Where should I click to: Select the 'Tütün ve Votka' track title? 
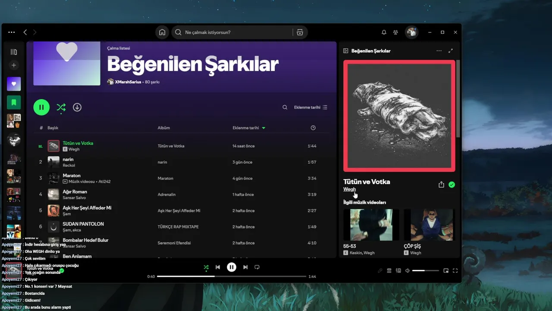78,143
